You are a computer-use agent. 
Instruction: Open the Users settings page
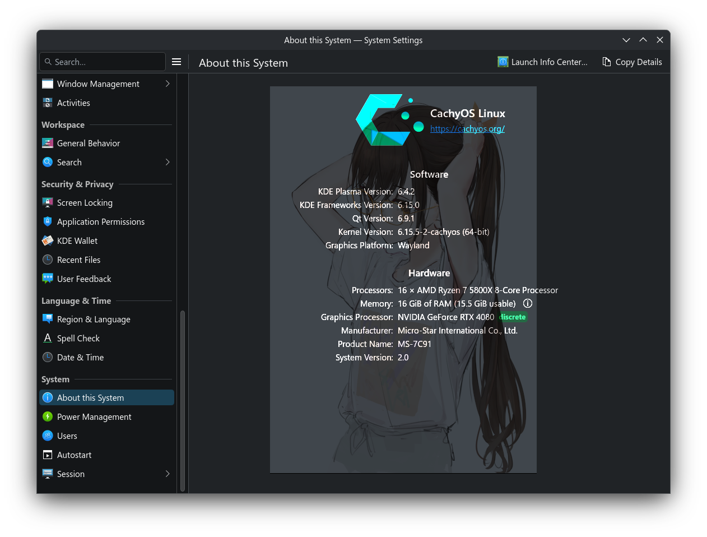tap(106, 436)
